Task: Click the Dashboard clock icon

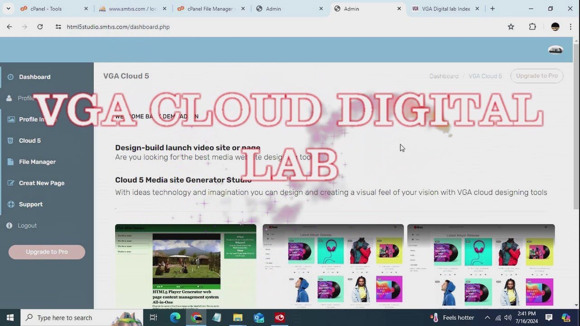Action: click(x=10, y=77)
